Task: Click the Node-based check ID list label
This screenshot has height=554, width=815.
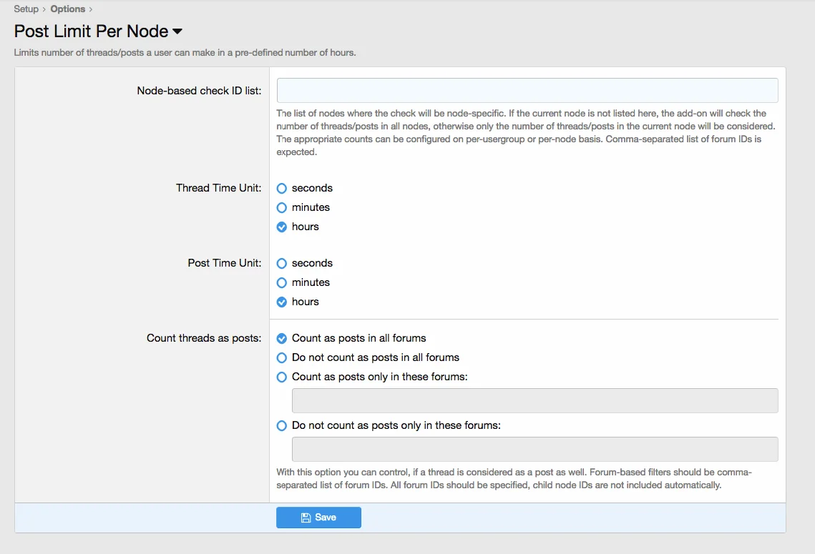Action: coord(199,91)
